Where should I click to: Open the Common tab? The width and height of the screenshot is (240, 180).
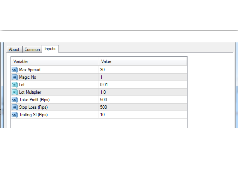click(x=32, y=49)
